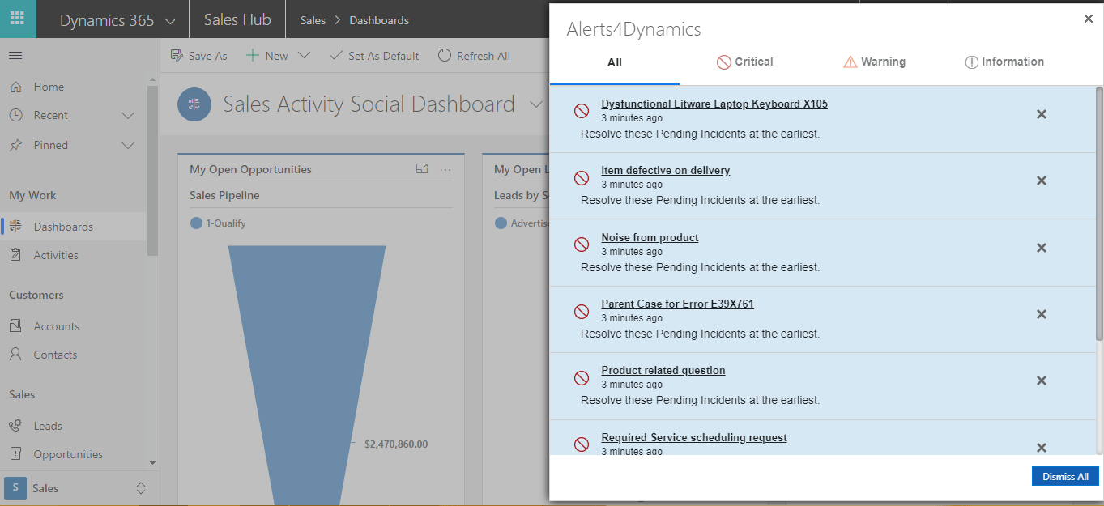Expand the Recent section chevron
The width and height of the screenshot is (1104, 506).
[128, 115]
